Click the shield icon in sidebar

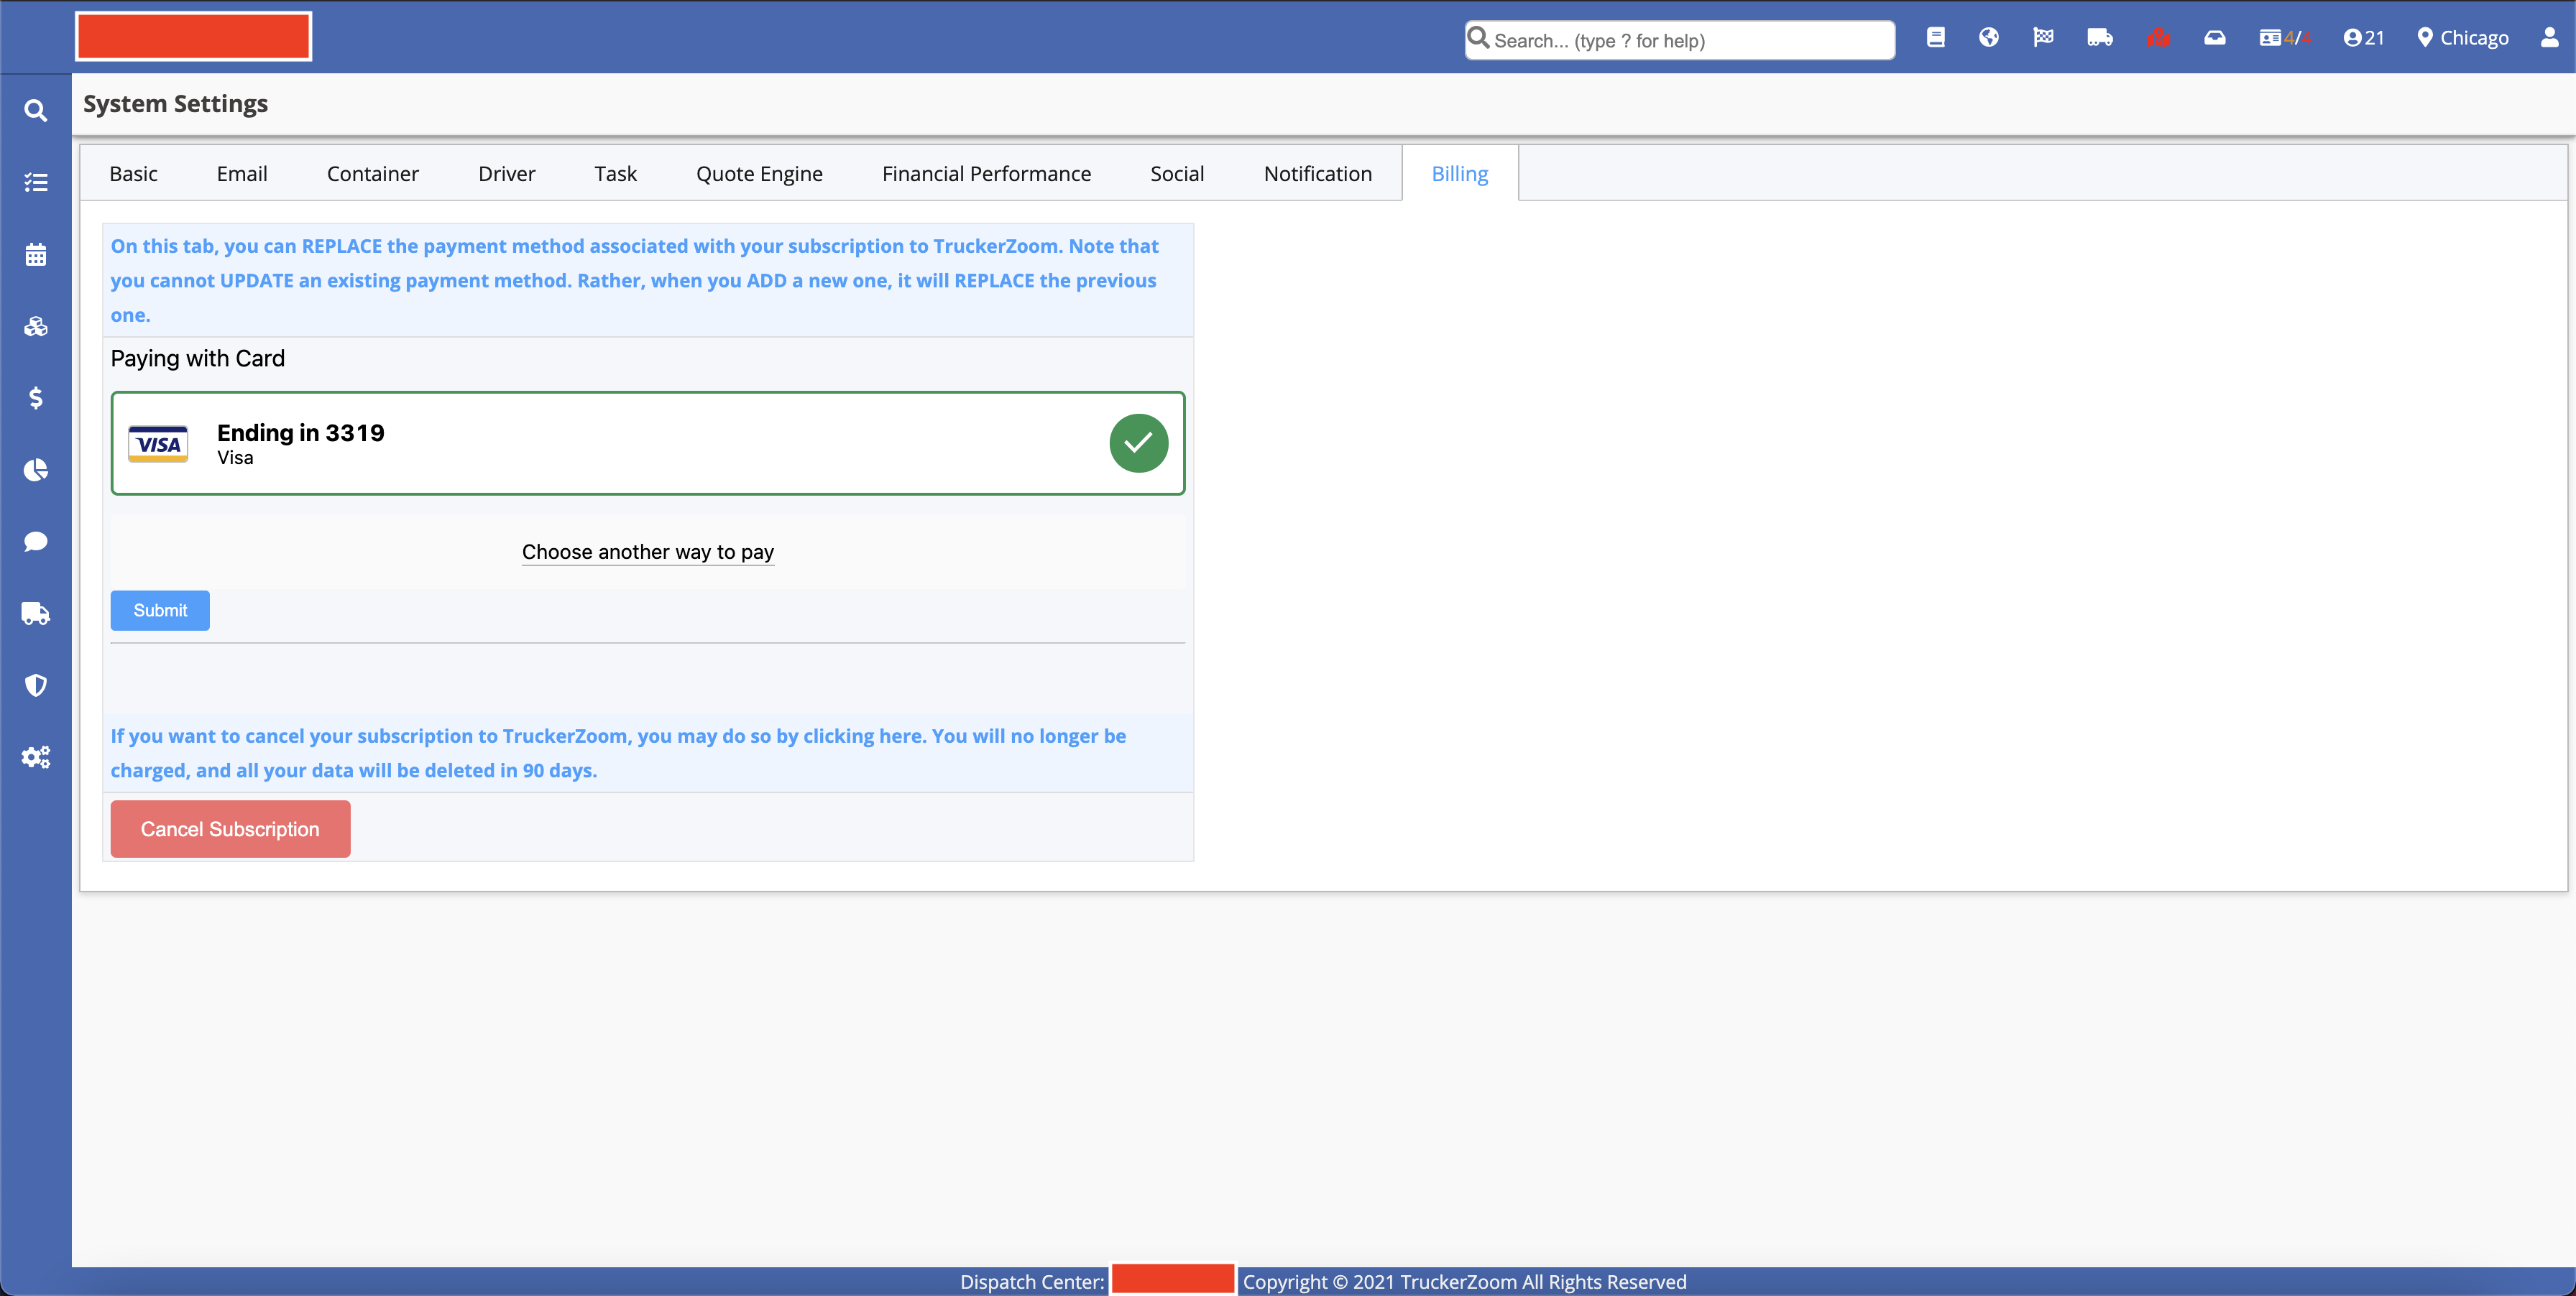(x=36, y=685)
